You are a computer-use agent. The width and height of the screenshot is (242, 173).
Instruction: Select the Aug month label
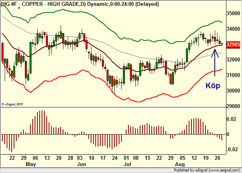(x=180, y=164)
